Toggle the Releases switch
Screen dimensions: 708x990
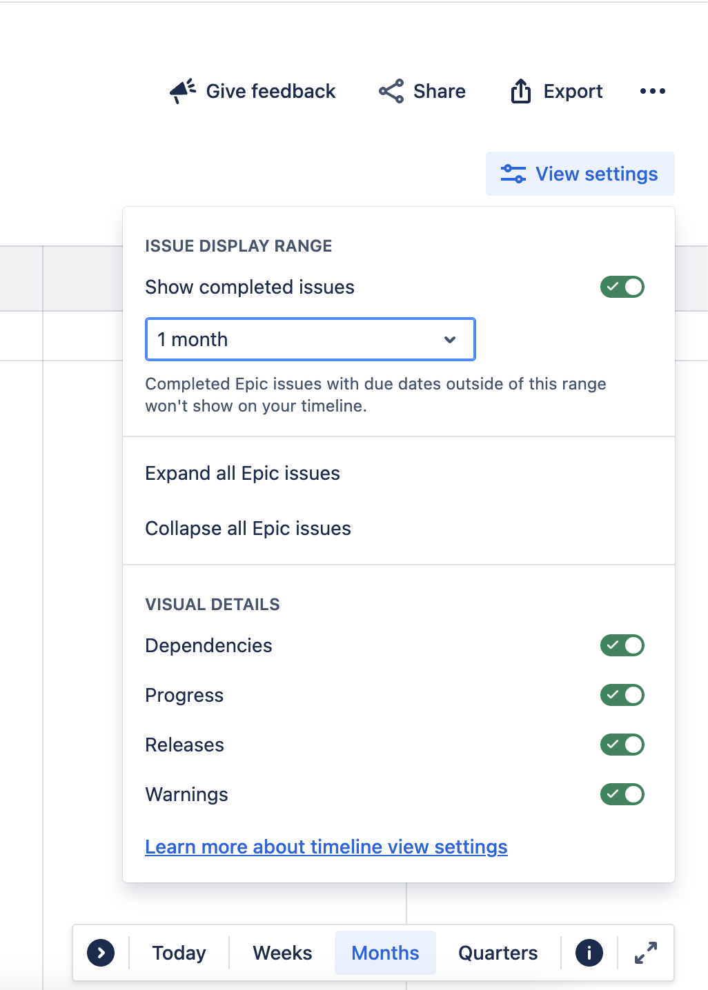[x=622, y=745]
